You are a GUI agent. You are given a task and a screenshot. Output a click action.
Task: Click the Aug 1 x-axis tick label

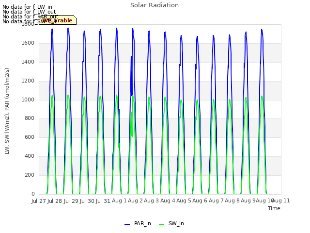tap(119, 201)
